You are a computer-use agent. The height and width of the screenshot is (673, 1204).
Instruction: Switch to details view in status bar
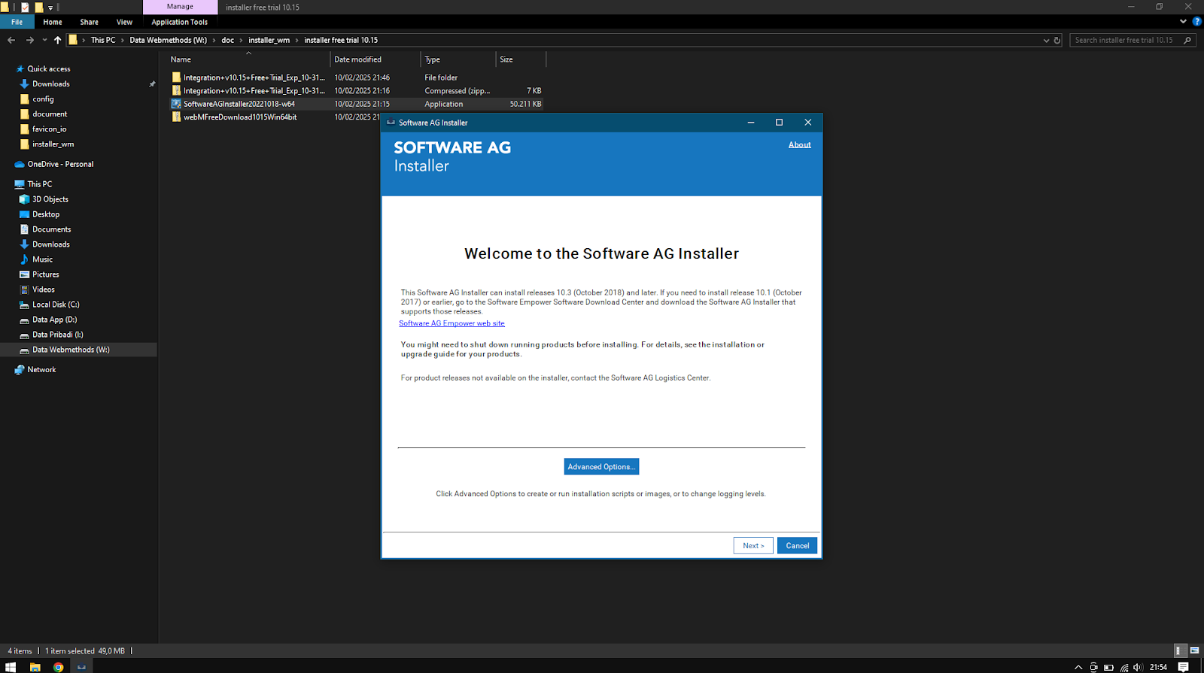pyautogui.click(x=1181, y=650)
